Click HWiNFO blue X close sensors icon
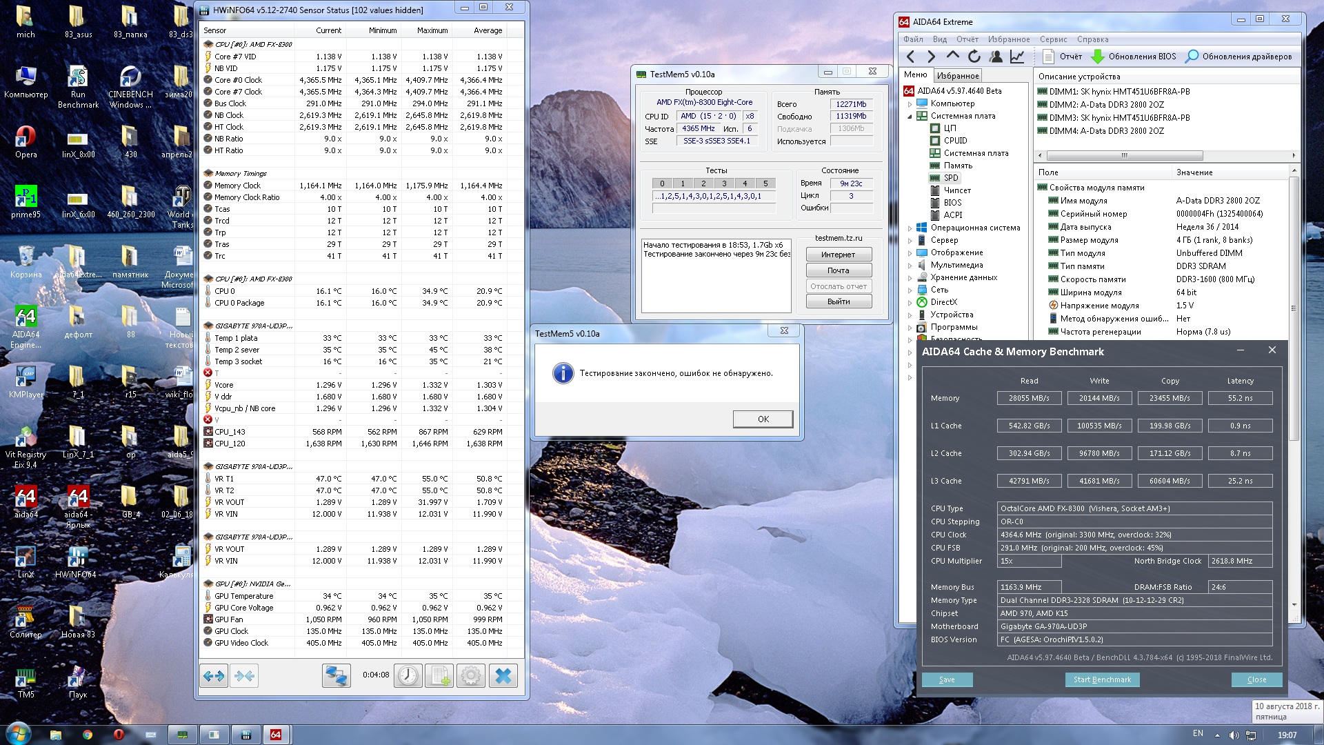The image size is (1324, 745). pyautogui.click(x=503, y=676)
